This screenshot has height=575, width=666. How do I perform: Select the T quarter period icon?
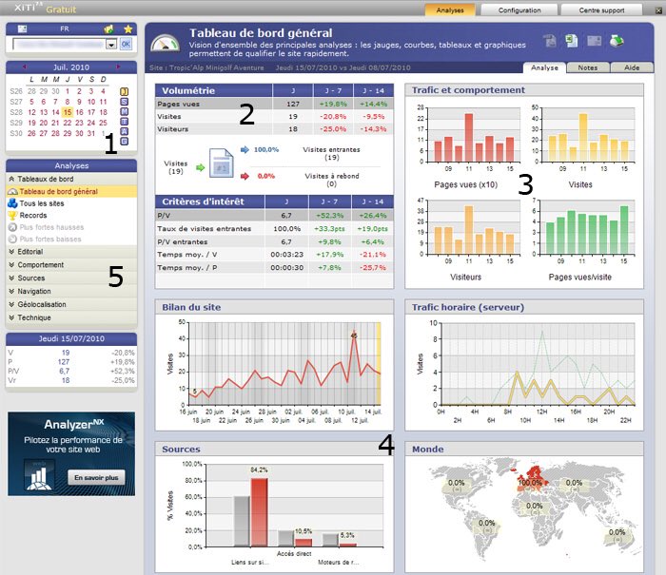click(x=124, y=122)
